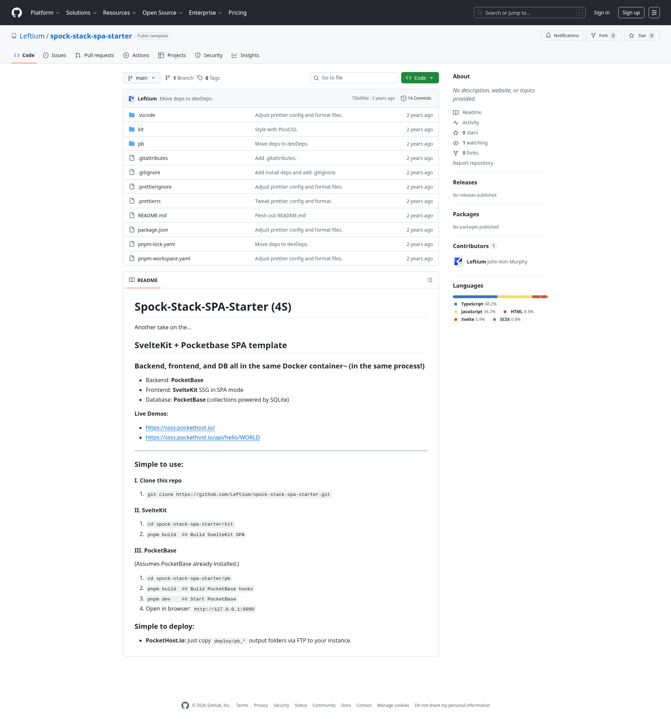Screen dimensions: 671x724
Task: Click the .prettierrc file icon
Action: tap(132, 201)
